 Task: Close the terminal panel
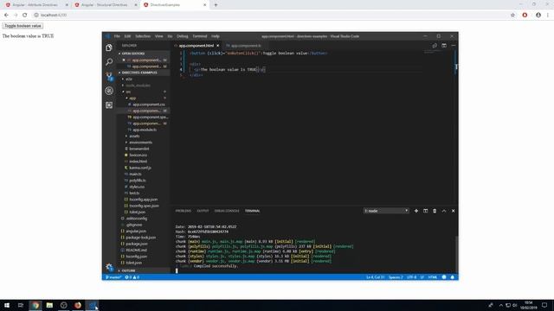[454, 211]
